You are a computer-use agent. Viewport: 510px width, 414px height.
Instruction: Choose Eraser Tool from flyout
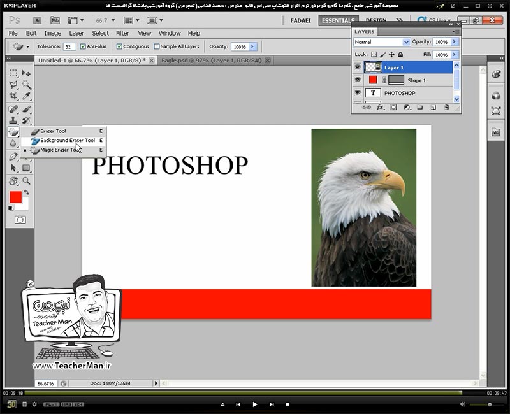coord(63,131)
